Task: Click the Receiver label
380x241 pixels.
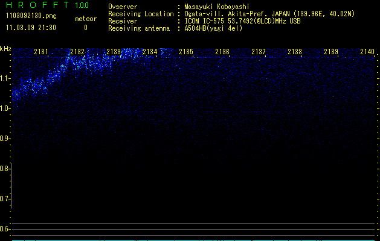Action: 123,21
